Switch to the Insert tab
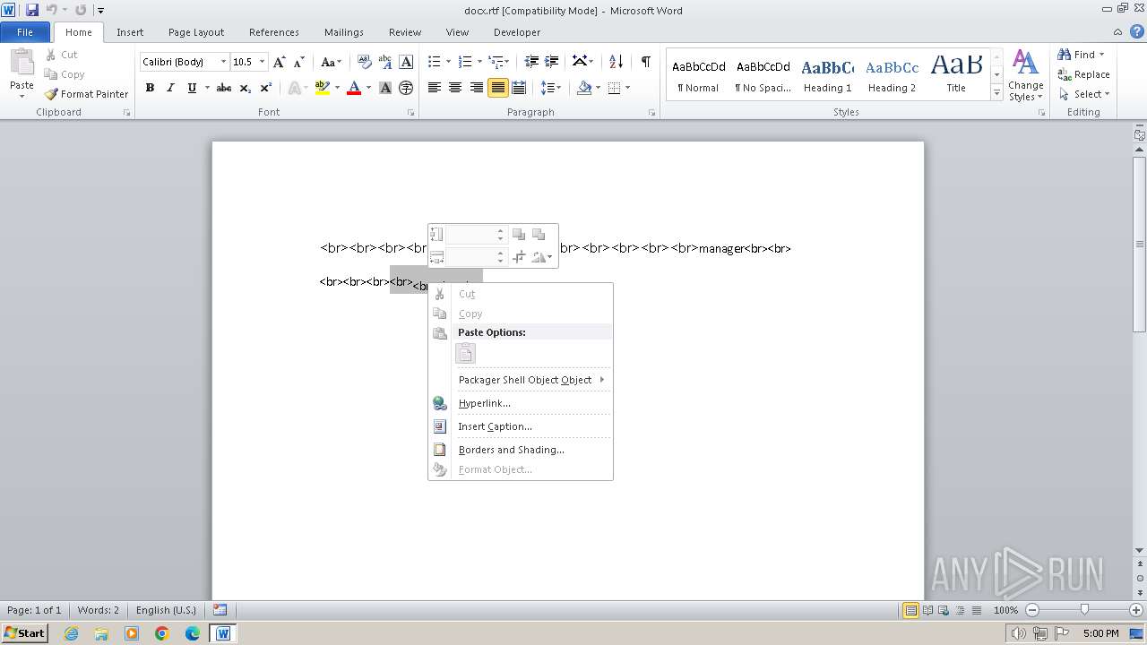Screen dimensions: 1147x645 coord(130,32)
